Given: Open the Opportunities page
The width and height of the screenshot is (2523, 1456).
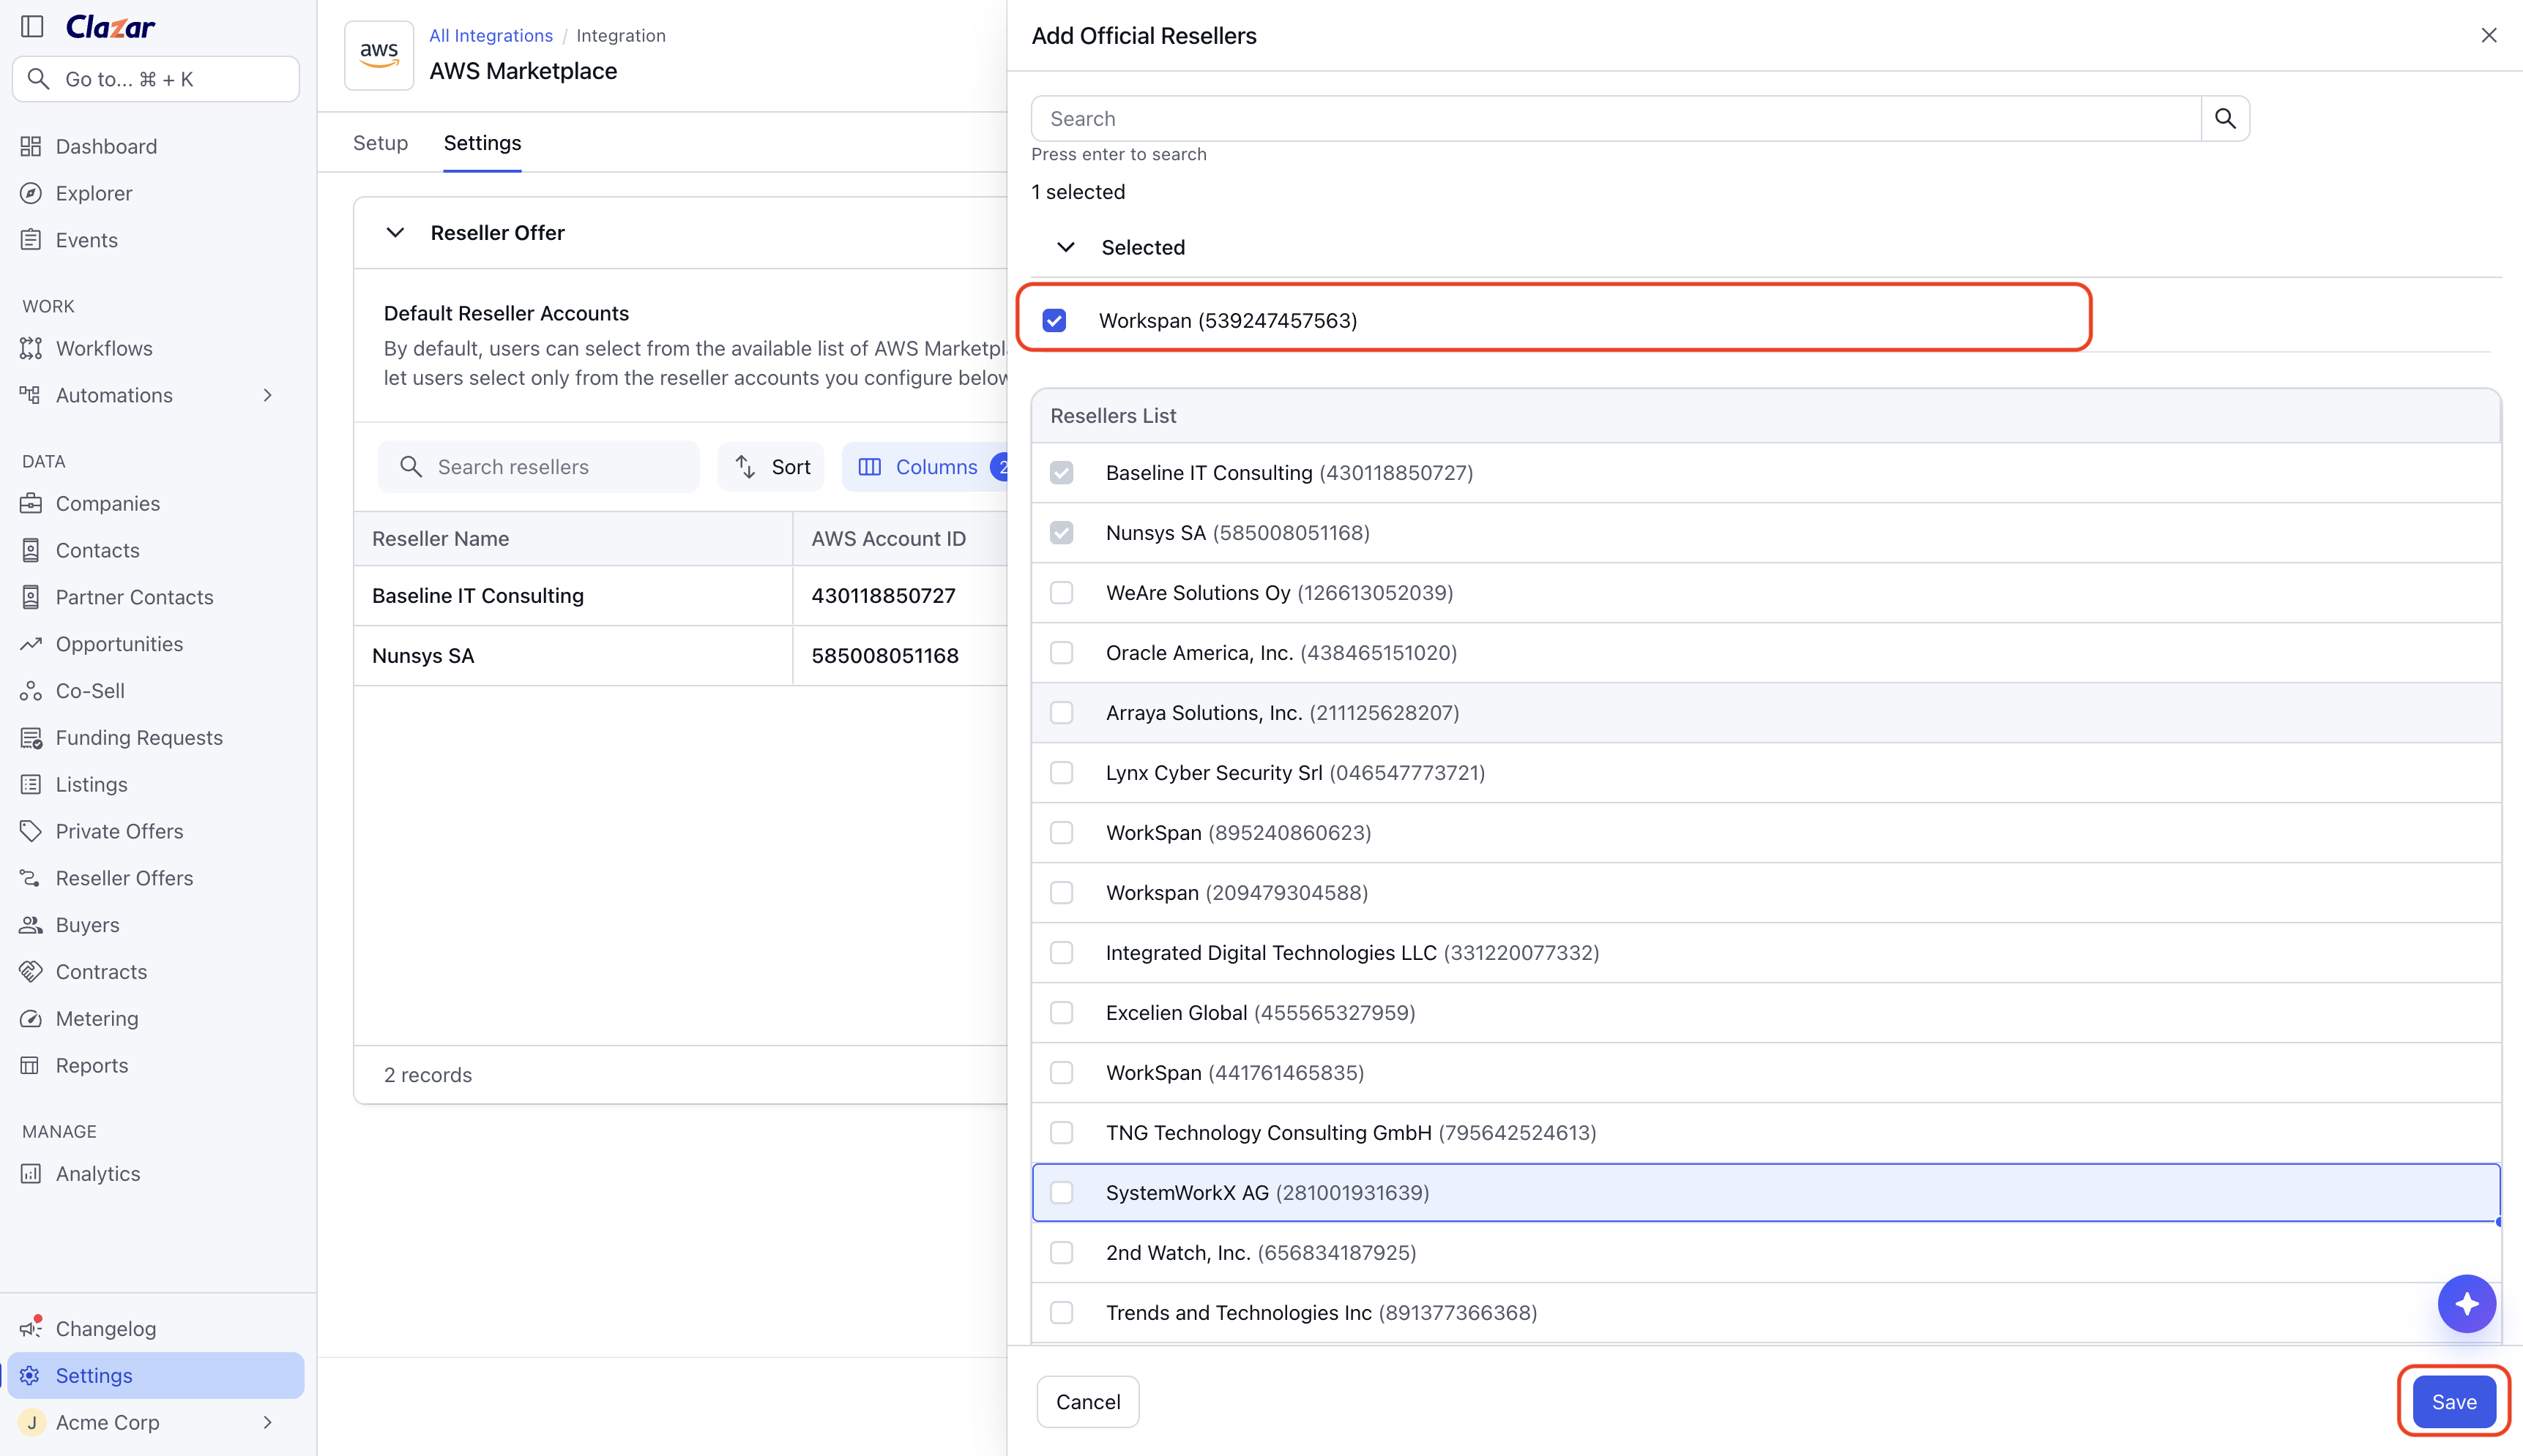Looking at the screenshot, I should point(119,644).
